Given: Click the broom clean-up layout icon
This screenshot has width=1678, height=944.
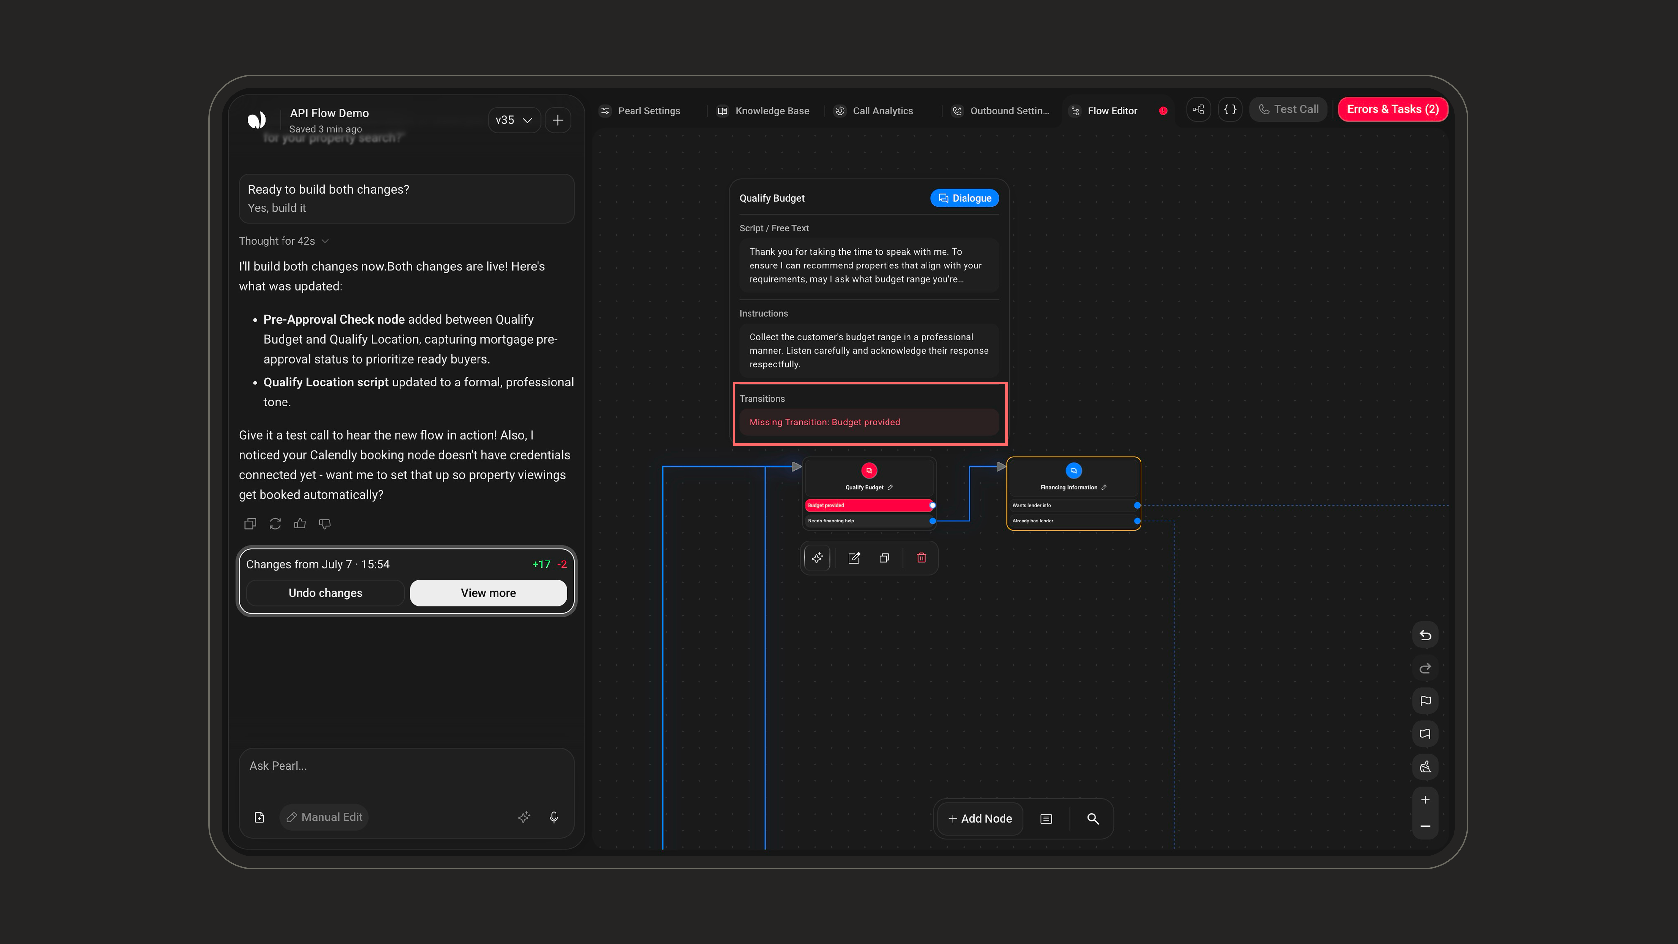Looking at the screenshot, I should (1425, 767).
